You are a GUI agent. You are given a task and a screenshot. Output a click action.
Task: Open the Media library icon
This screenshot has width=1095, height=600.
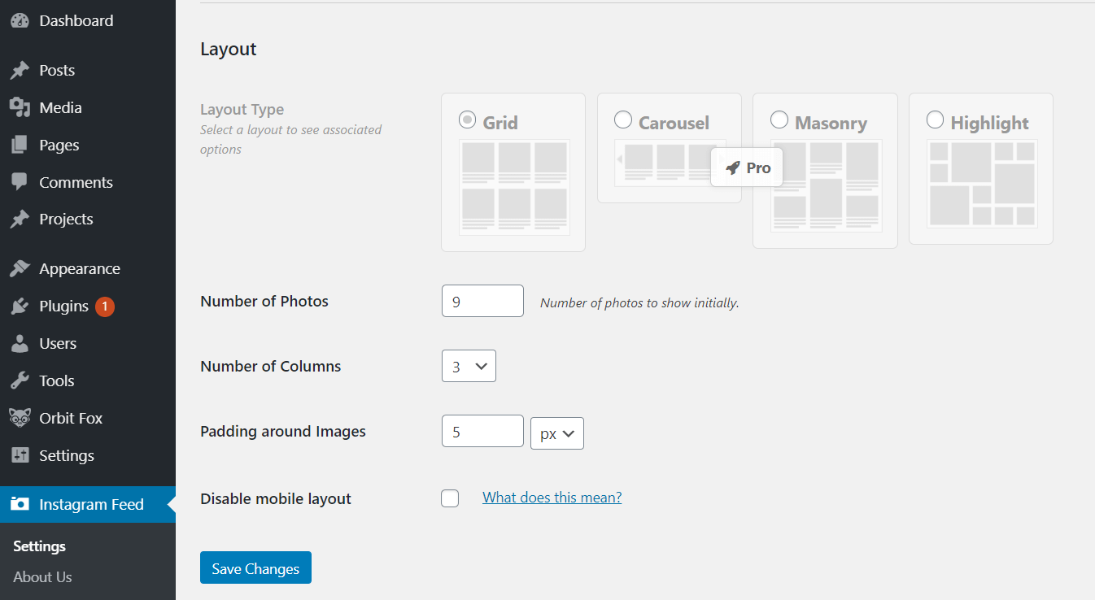pos(20,107)
